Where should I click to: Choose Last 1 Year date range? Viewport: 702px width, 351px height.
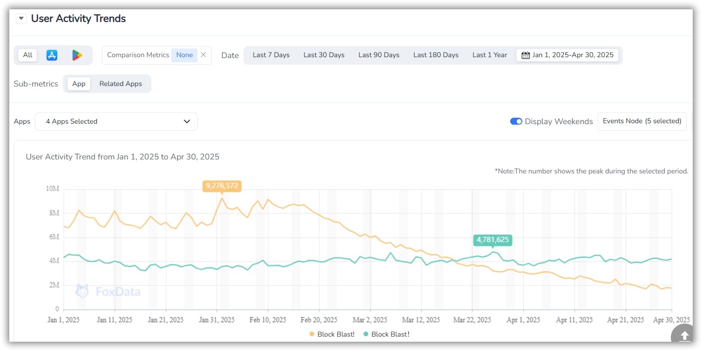click(x=490, y=55)
